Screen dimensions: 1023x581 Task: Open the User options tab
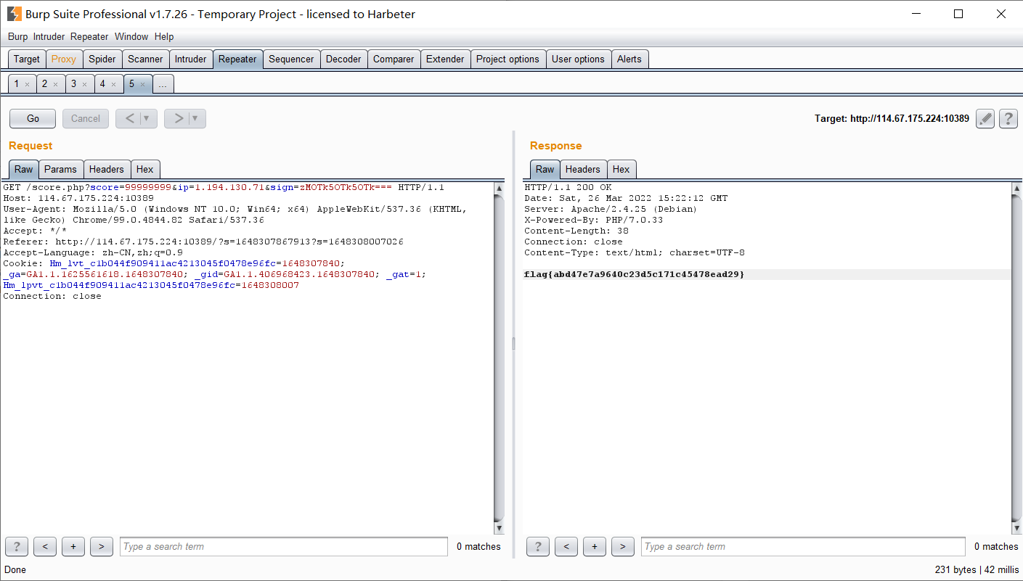point(578,59)
